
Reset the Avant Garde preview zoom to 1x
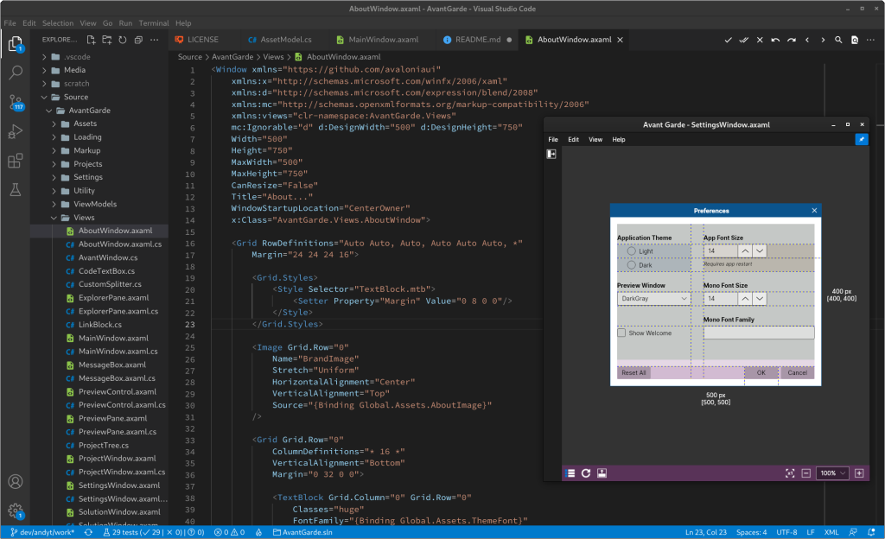point(790,473)
